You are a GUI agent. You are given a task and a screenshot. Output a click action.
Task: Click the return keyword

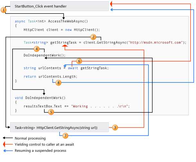(30, 77)
